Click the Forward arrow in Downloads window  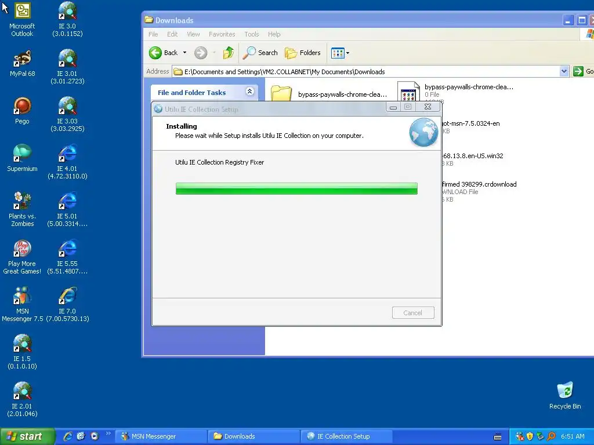click(x=201, y=53)
